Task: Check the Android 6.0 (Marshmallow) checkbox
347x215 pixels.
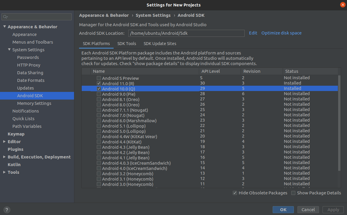Action: 99,120
